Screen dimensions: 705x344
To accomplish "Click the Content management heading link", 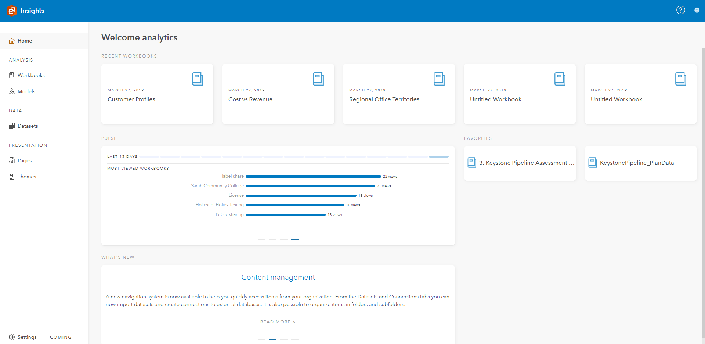I will pos(278,278).
